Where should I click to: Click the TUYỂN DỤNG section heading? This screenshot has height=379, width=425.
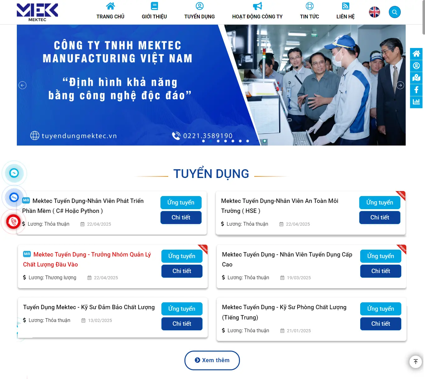point(211,174)
